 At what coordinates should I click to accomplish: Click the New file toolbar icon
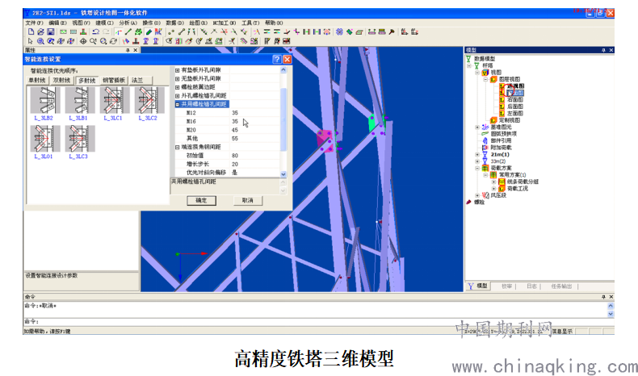point(31,31)
